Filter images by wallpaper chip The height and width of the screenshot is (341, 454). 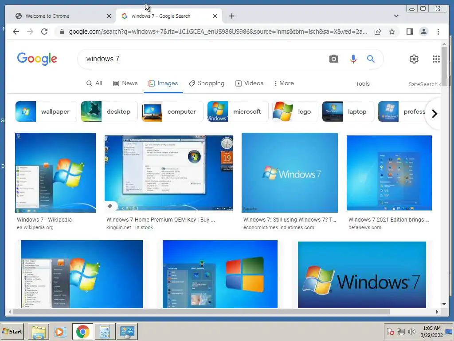coord(46,111)
